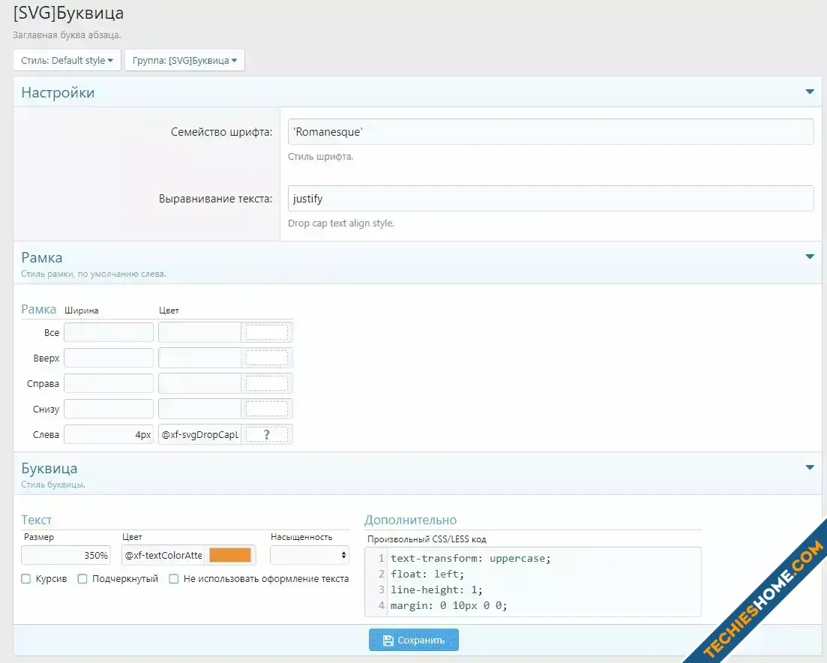Click the Справа border width field

click(x=109, y=384)
